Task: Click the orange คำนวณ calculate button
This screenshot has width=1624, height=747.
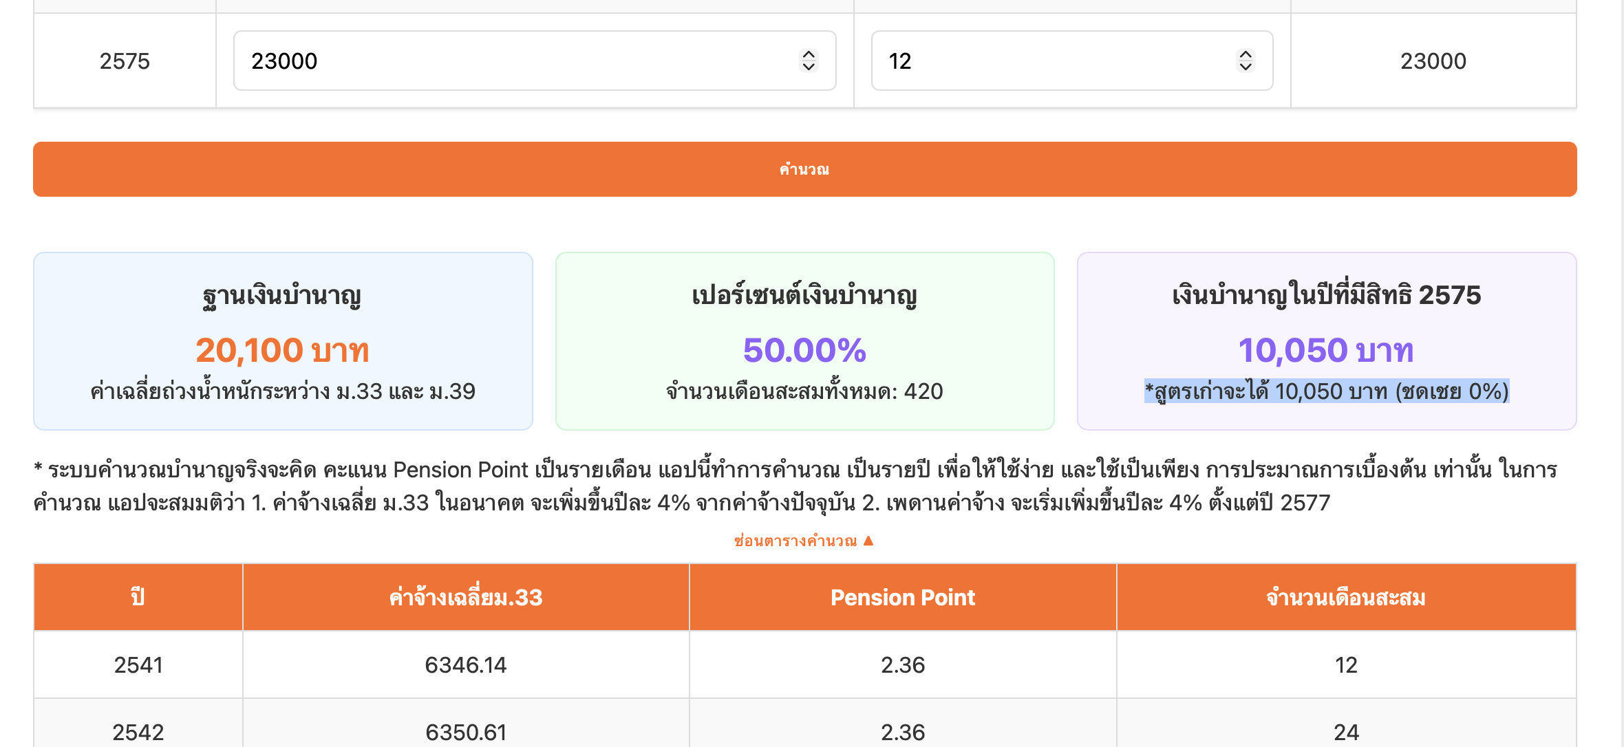Action: 804,169
